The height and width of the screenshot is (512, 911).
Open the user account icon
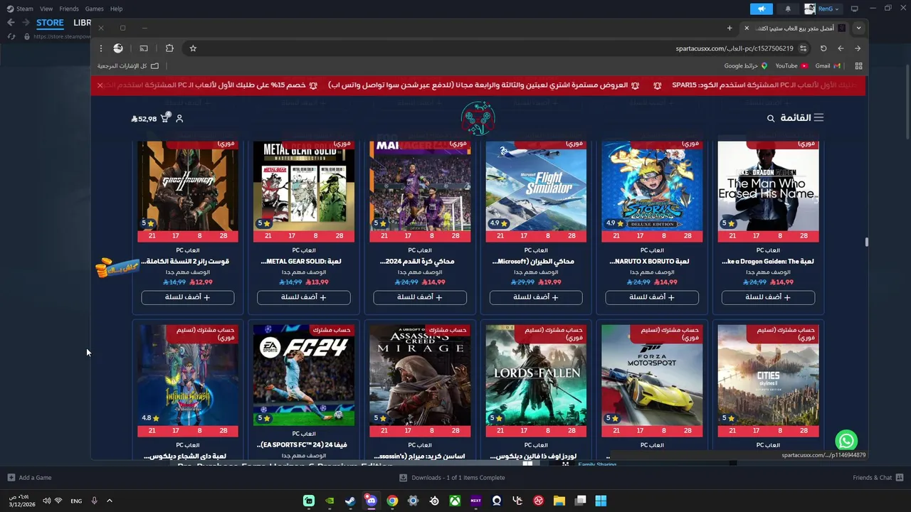(179, 119)
